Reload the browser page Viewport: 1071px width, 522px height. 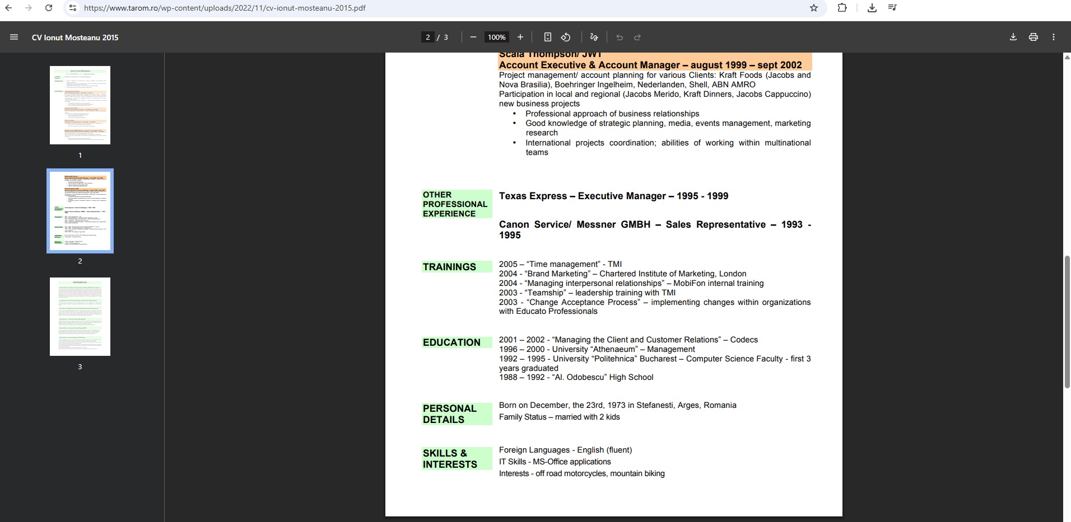tap(49, 8)
